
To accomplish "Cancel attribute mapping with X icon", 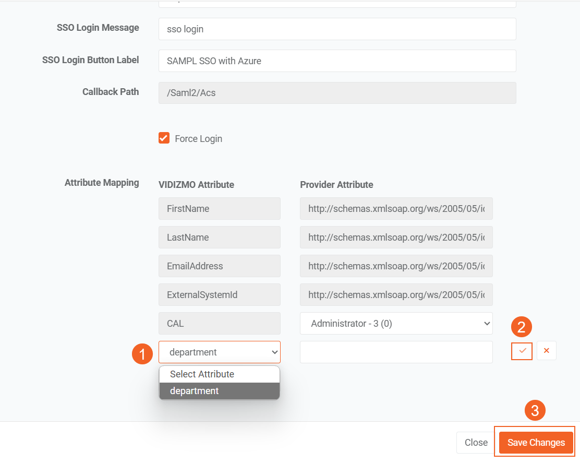I will (x=546, y=351).
